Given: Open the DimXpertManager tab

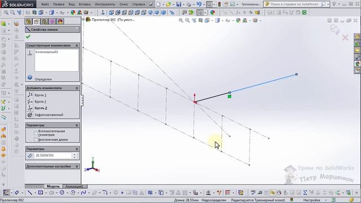Looking at the screenshot, I should (52, 21).
